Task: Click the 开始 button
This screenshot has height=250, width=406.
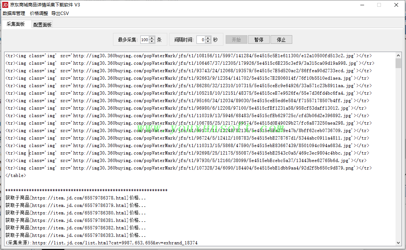Action: click(236, 40)
